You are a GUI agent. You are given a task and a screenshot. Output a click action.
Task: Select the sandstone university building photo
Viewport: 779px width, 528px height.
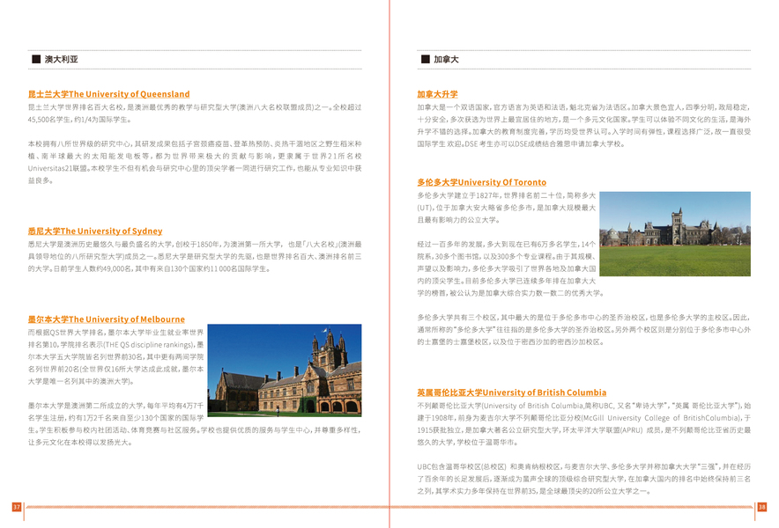285,370
